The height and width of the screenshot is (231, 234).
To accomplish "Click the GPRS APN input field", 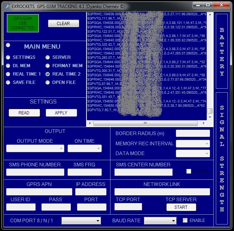I will [39, 192].
